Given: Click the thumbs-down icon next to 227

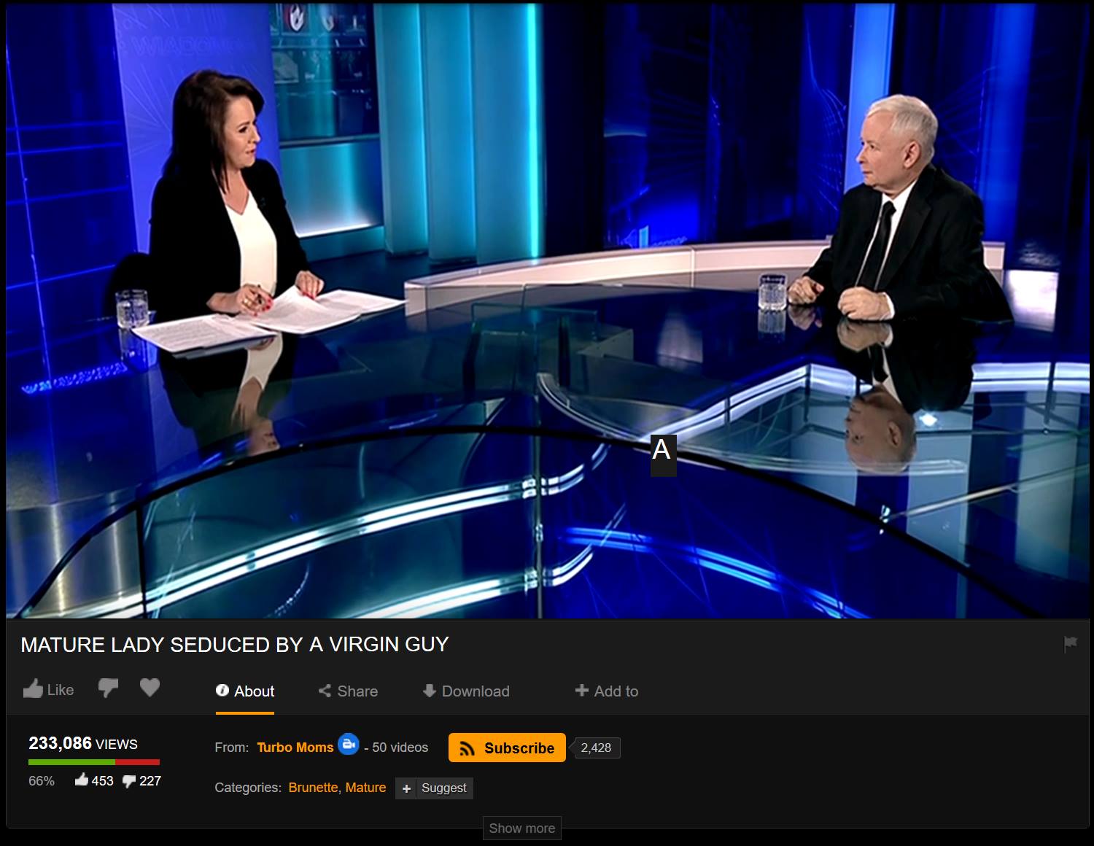Looking at the screenshot, I should [129, 781].
